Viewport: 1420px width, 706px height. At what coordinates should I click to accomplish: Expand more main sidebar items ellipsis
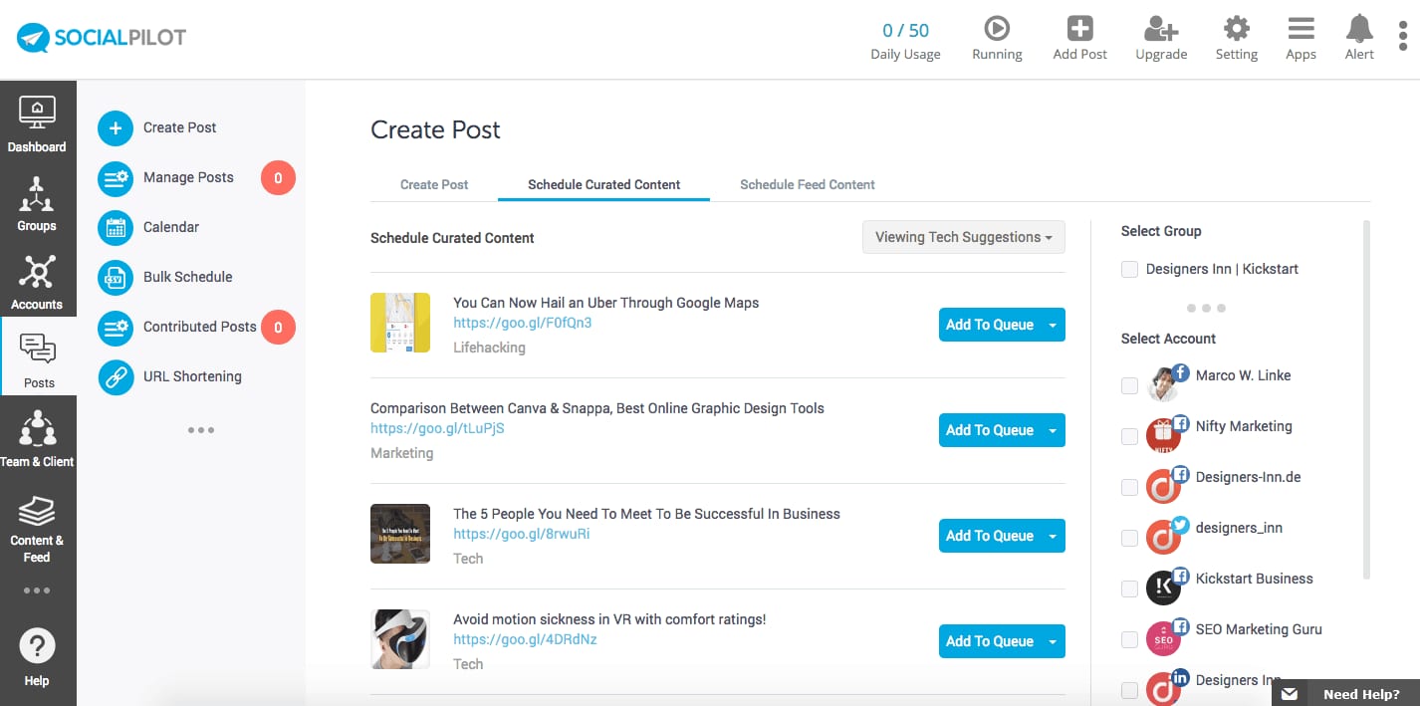point(37,590)
